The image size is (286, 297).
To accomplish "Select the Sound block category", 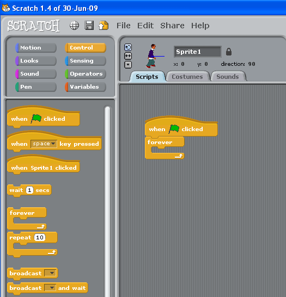I will coord(36,73).
